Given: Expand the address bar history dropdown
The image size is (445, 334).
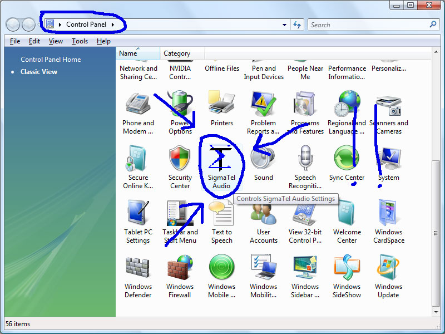Looking at the screenshot, I should click(x=284, y=24).
